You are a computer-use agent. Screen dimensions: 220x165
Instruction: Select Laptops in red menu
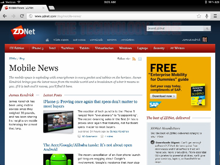point(143,48)
